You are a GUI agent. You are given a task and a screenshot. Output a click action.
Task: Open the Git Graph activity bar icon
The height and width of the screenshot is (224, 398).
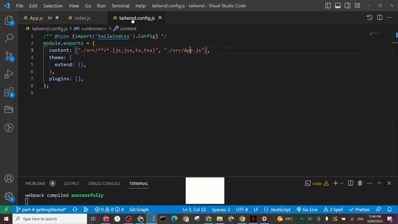click(x=9, y=128)
